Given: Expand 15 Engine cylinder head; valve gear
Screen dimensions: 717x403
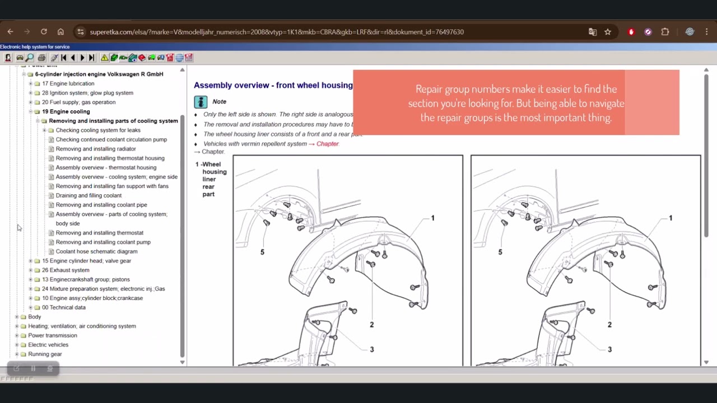Looking at the screenshot, I should pos(30,261).
